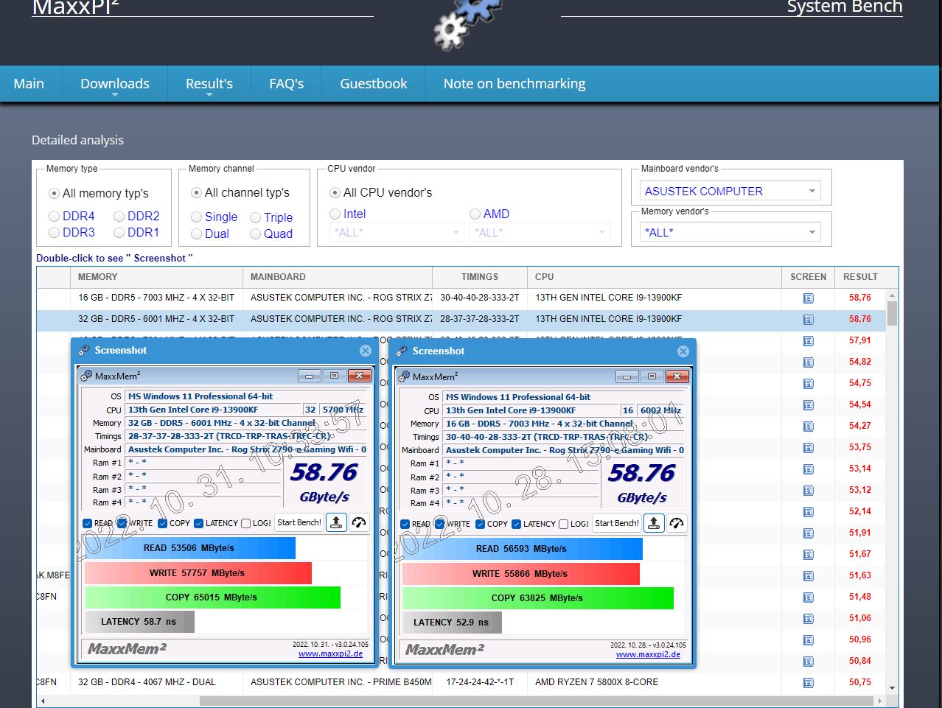Screen dimensions: 942x708
Task: Choose Single memory channel
Action: coord(196,217)
